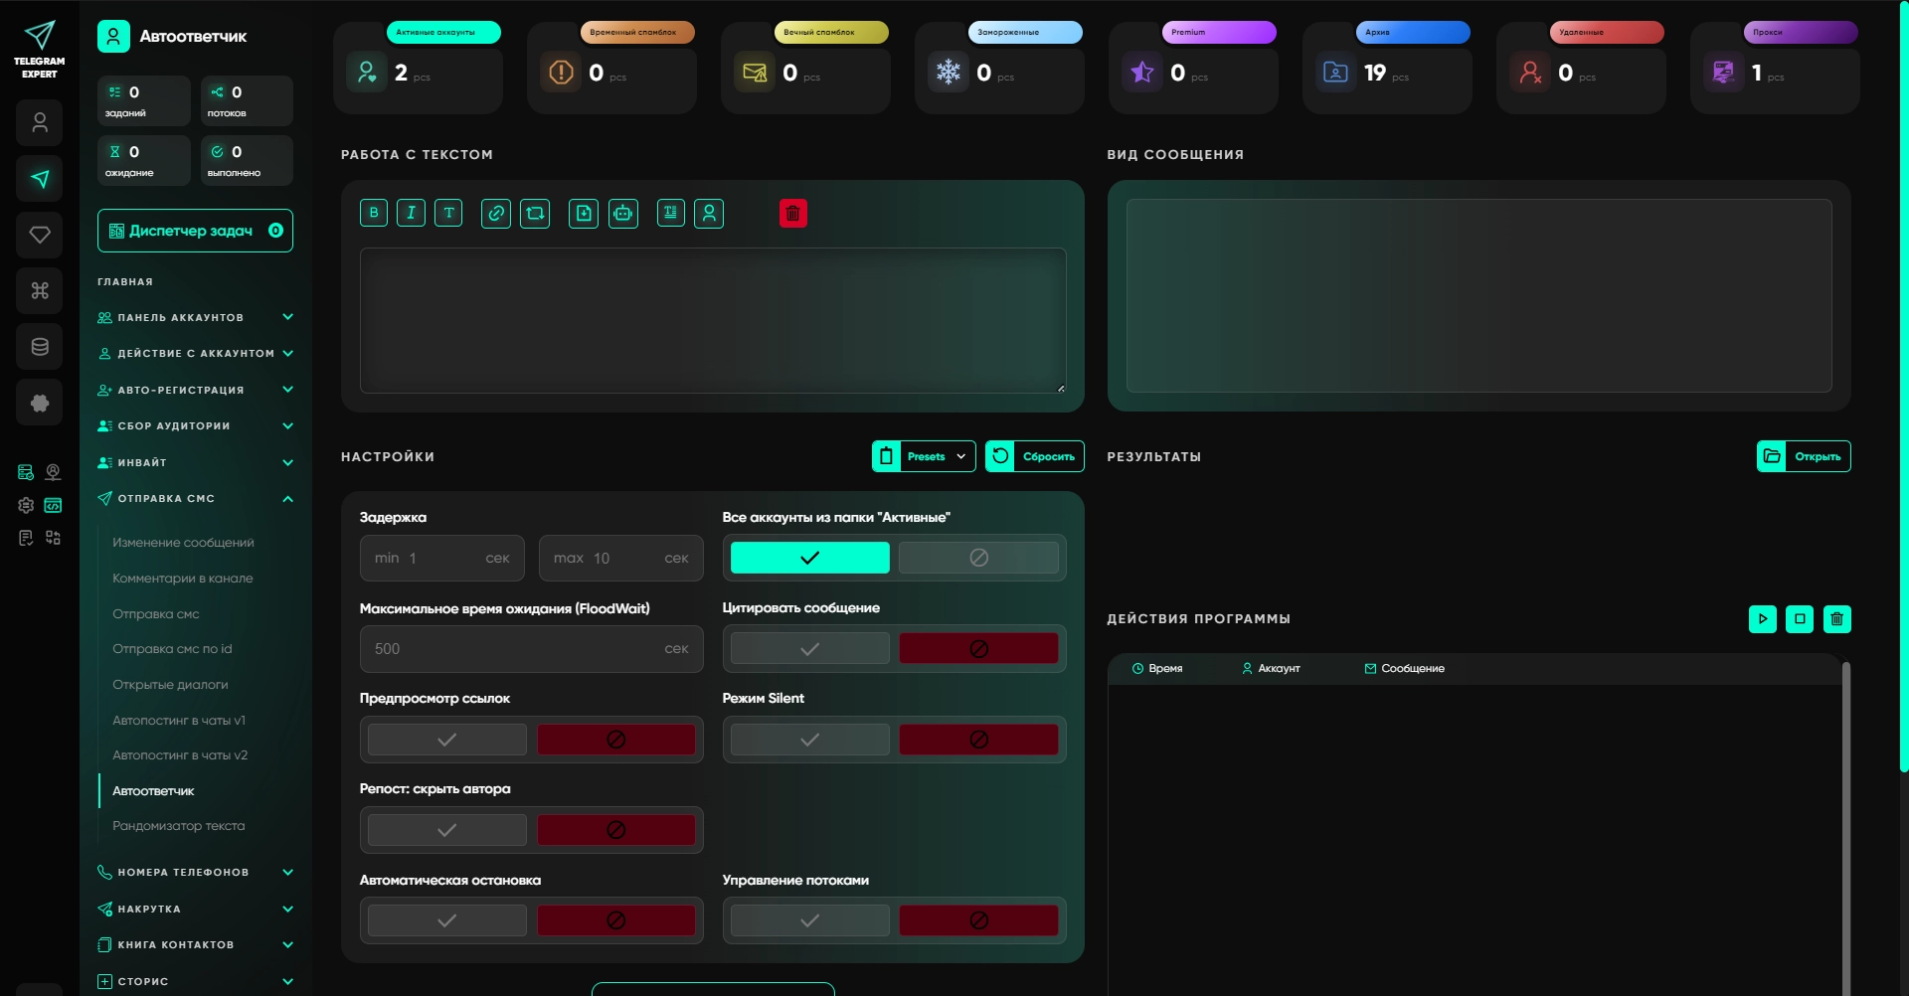
Task: Enable hide author on repost
Action: click(x=447, y=830)
